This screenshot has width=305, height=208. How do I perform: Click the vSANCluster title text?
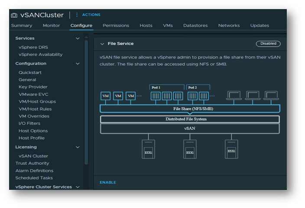click(42, 15)
